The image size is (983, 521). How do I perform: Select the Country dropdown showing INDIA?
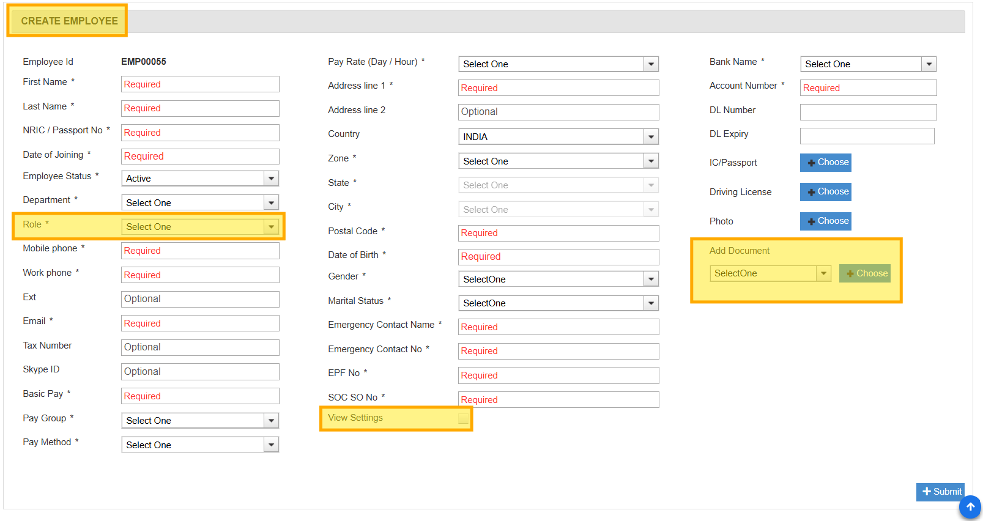pos(558,136)
